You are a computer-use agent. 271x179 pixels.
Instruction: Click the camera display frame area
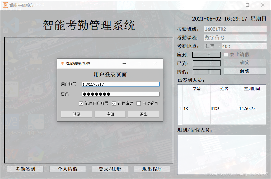pos(89,100)
